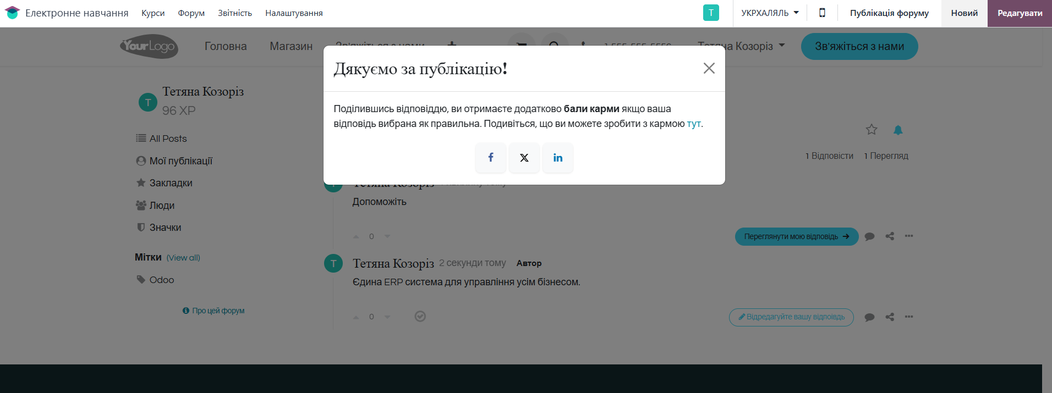Click the share icon on the question
The image size is (1052, 393).
[890, 236]
